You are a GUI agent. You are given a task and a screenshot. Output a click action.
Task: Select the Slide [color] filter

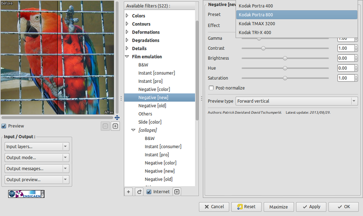(150, 122)
